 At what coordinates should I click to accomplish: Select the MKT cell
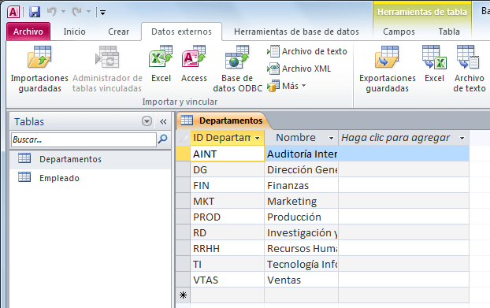click(x=228, y=201)
